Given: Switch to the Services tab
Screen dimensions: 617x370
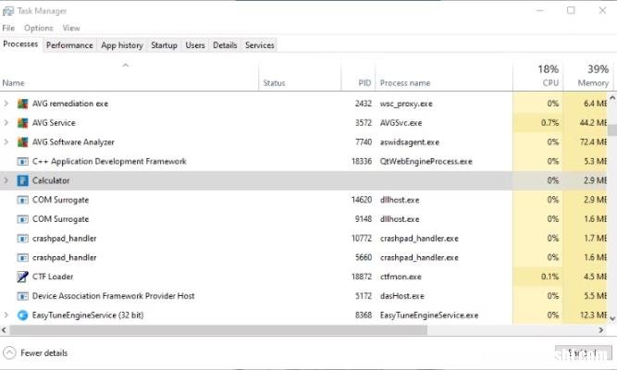Looking at the screenshot, I should [259, 45].
